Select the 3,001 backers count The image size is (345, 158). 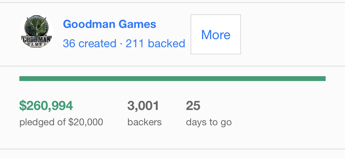click(143, 106)
